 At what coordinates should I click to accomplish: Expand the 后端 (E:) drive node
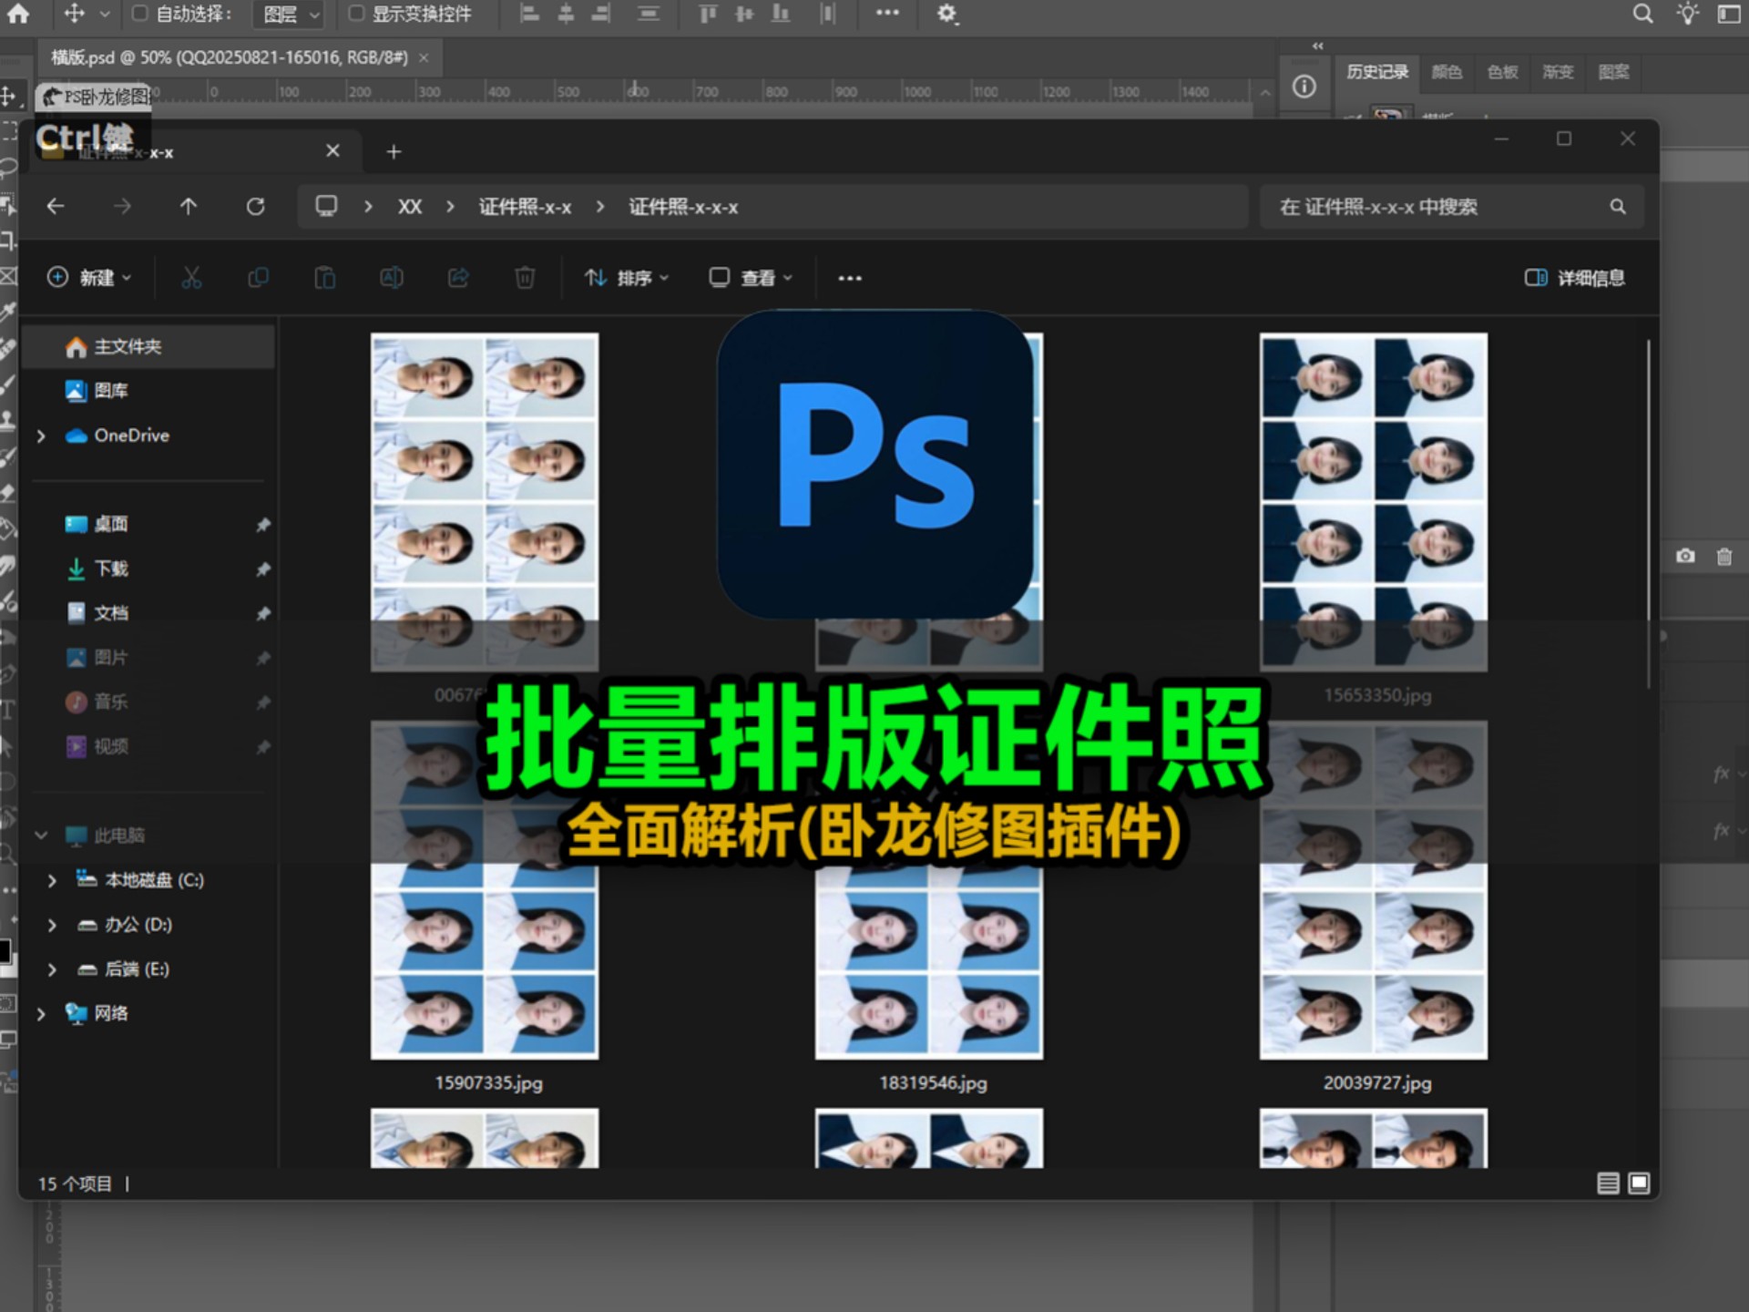point(52,969)
